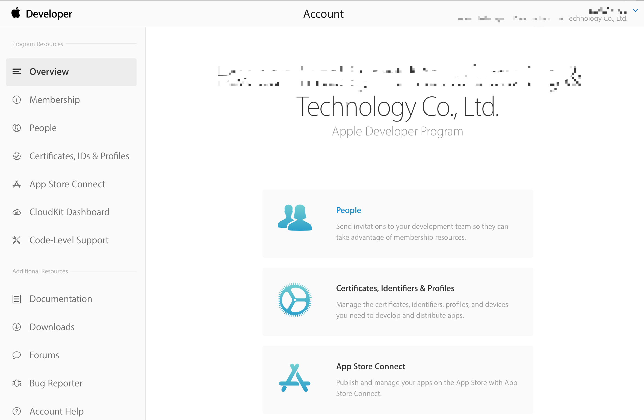Open the Membership sidebar item
This screenshot has height=420, width=644.
tap(55, 100)
